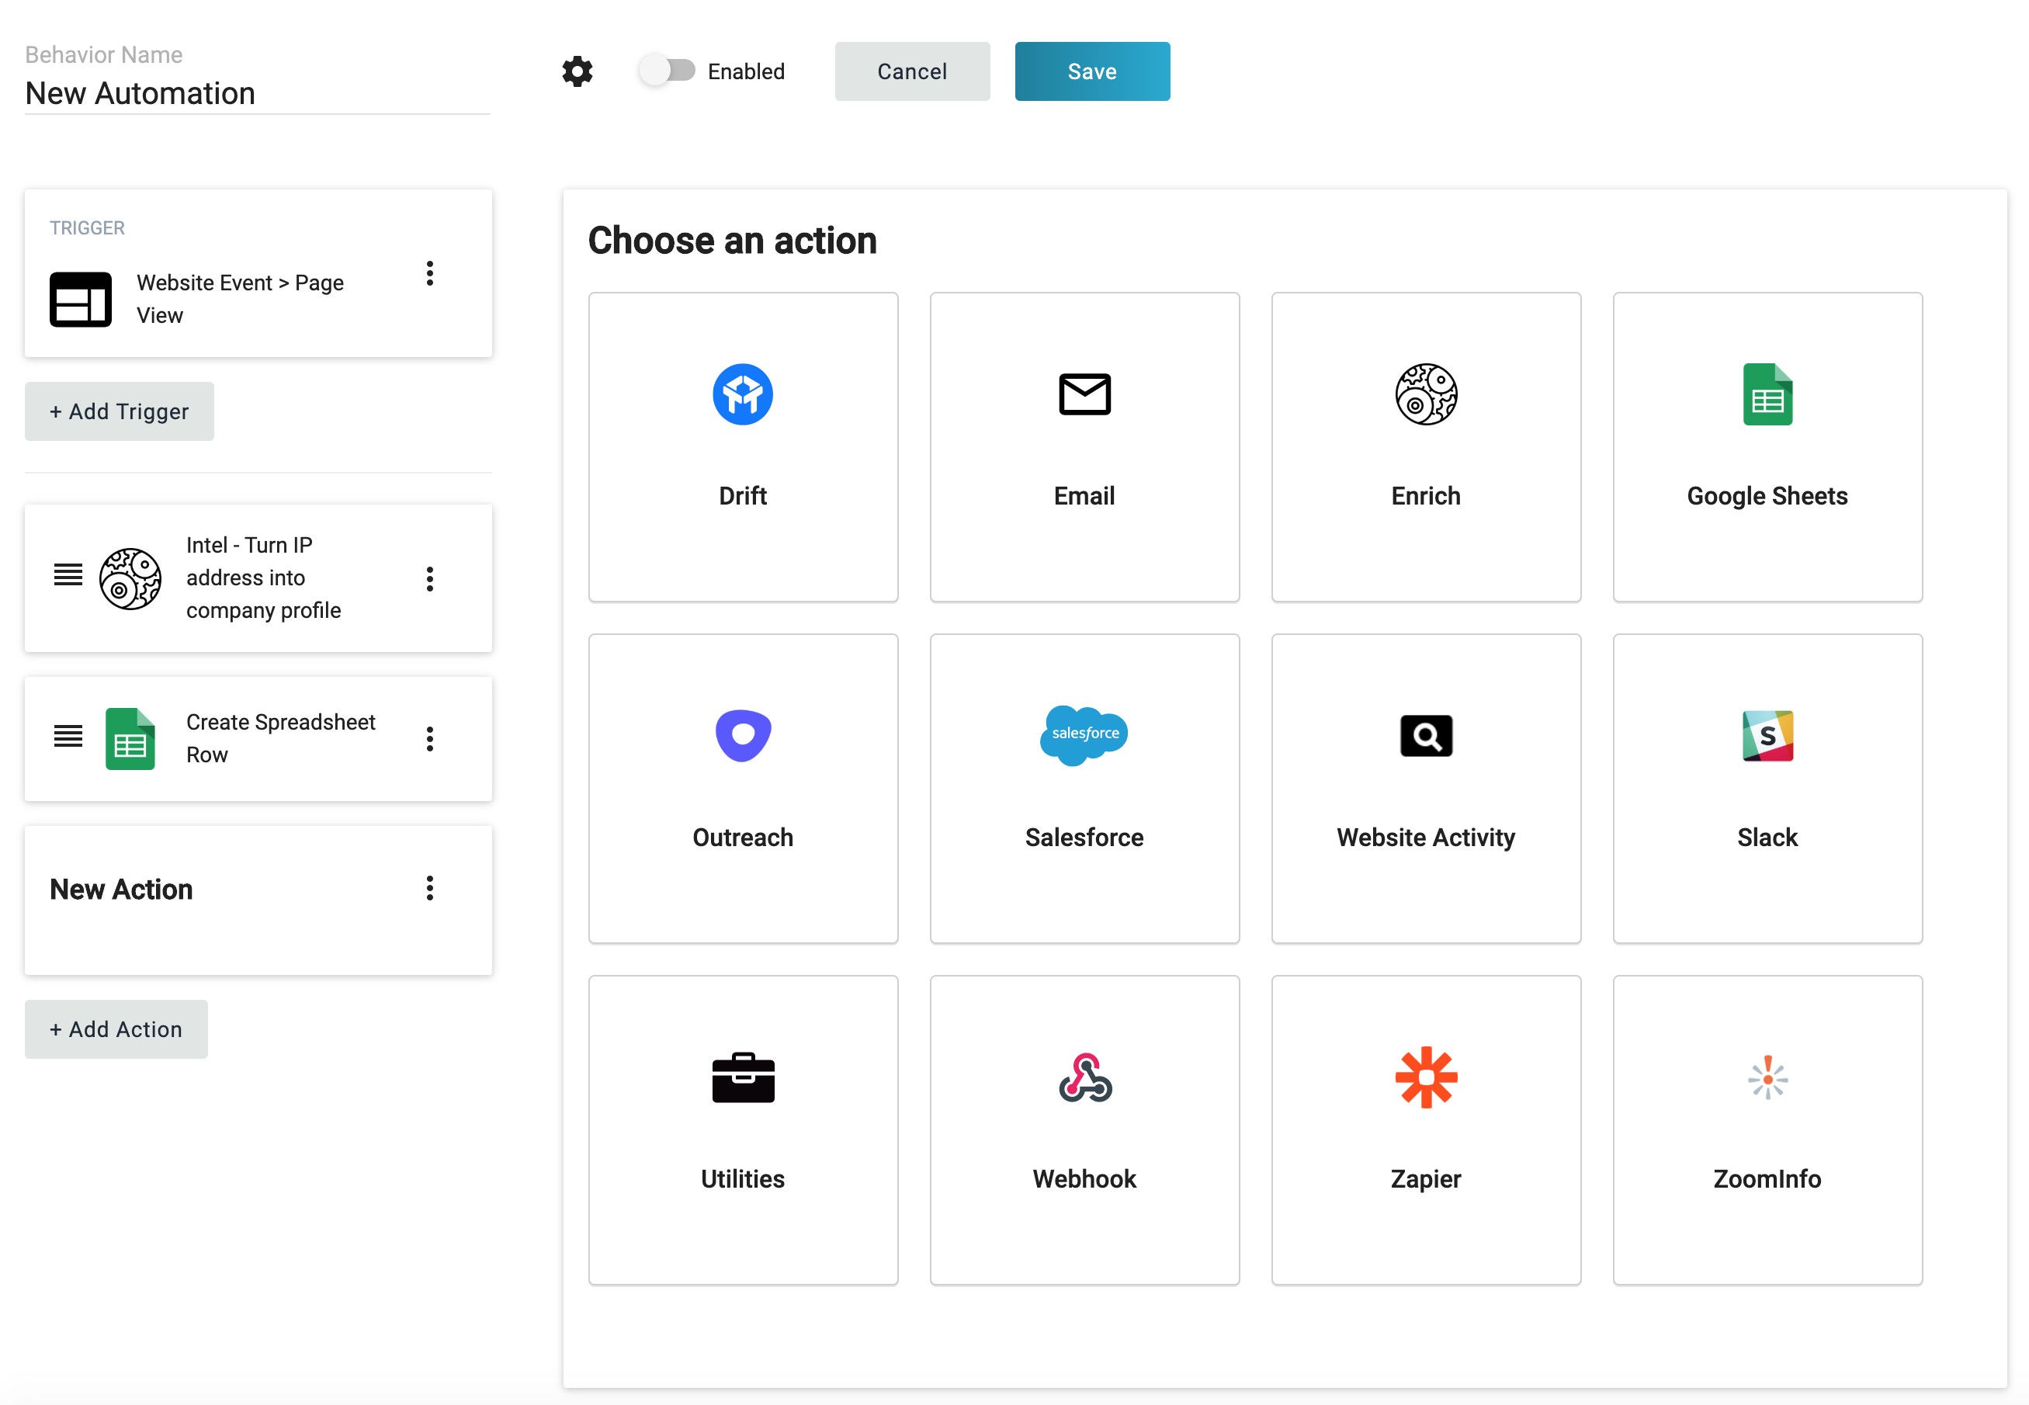The image size is (2029, 1405).
Task: Click the Slack label
Action: pos(1767,838)
